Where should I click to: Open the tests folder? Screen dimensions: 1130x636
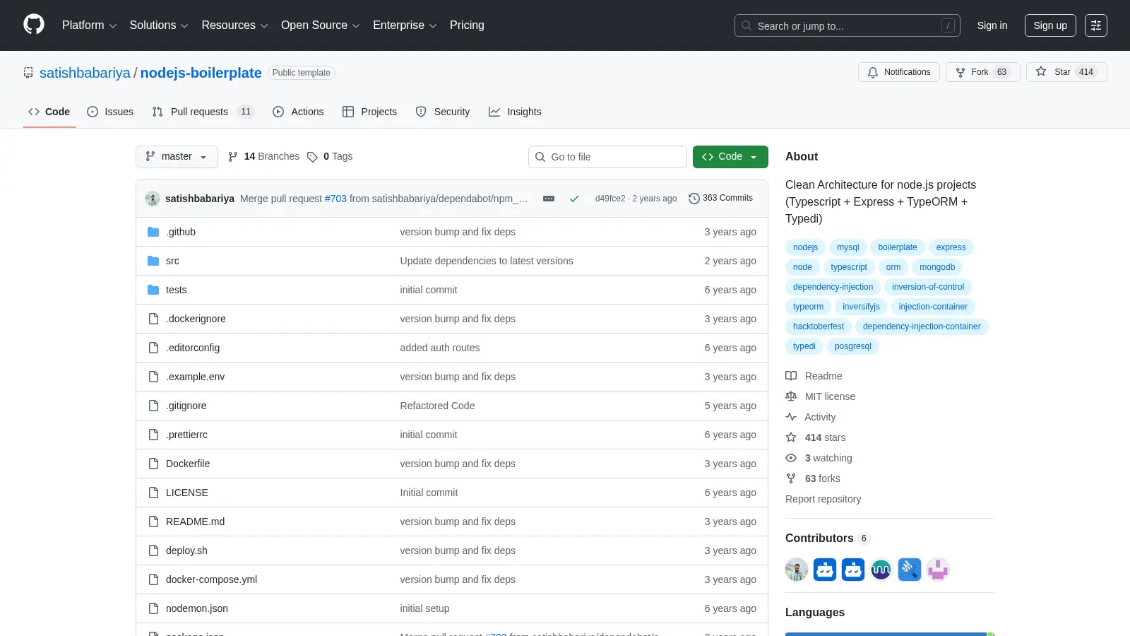coord(177,290)
